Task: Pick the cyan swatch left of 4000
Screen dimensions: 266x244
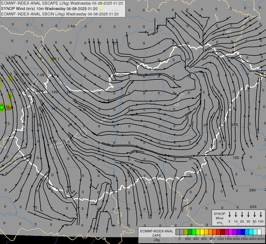Action: pyautogui.click(x=251, y=232)
